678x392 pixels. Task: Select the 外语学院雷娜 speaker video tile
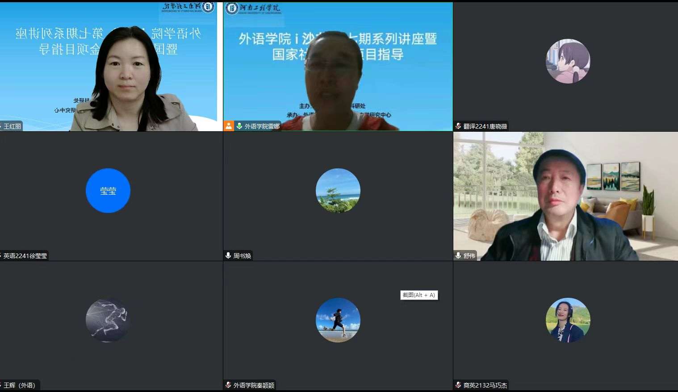(x=338, y=67)
